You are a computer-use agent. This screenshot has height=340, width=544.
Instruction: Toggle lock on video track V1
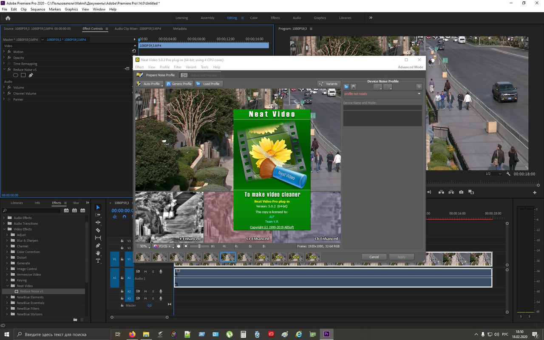(x=122, y=259)
